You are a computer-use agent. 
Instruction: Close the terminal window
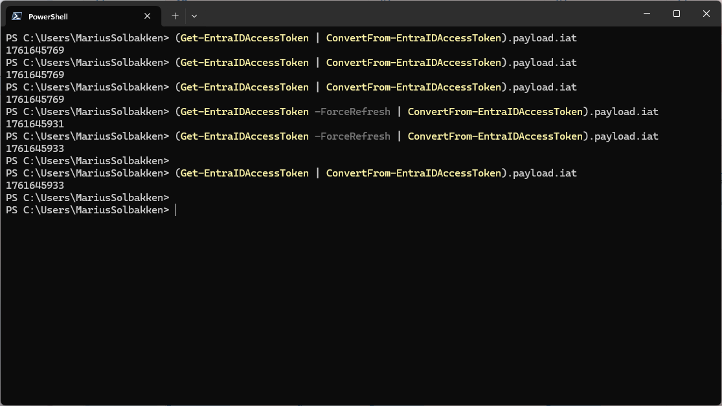coord(706,14)
